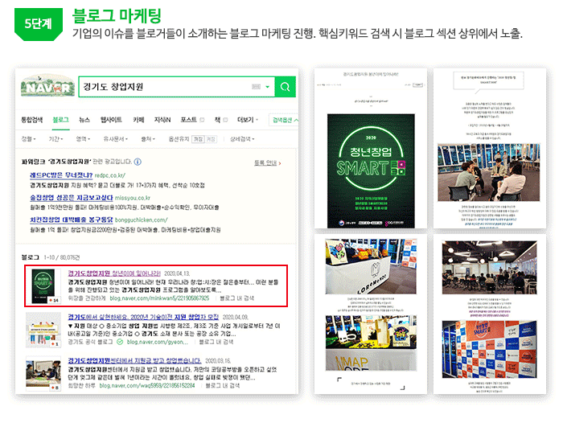Switch to the 뉴스 tab

click(84, 120)
